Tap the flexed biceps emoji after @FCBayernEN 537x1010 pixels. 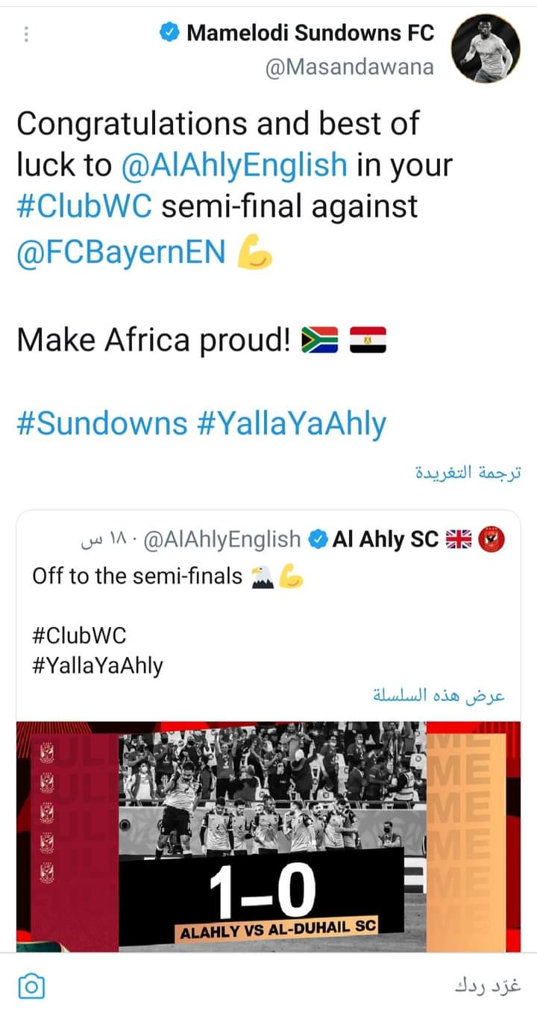pos(254,254)
